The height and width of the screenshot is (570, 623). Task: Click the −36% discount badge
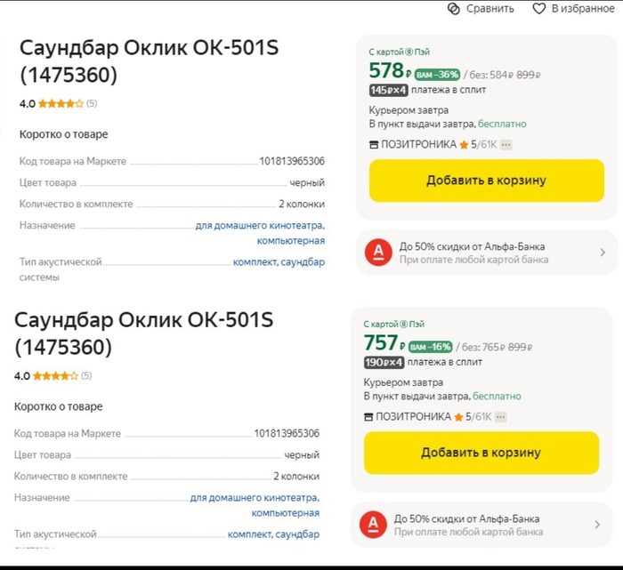point(436,74)
